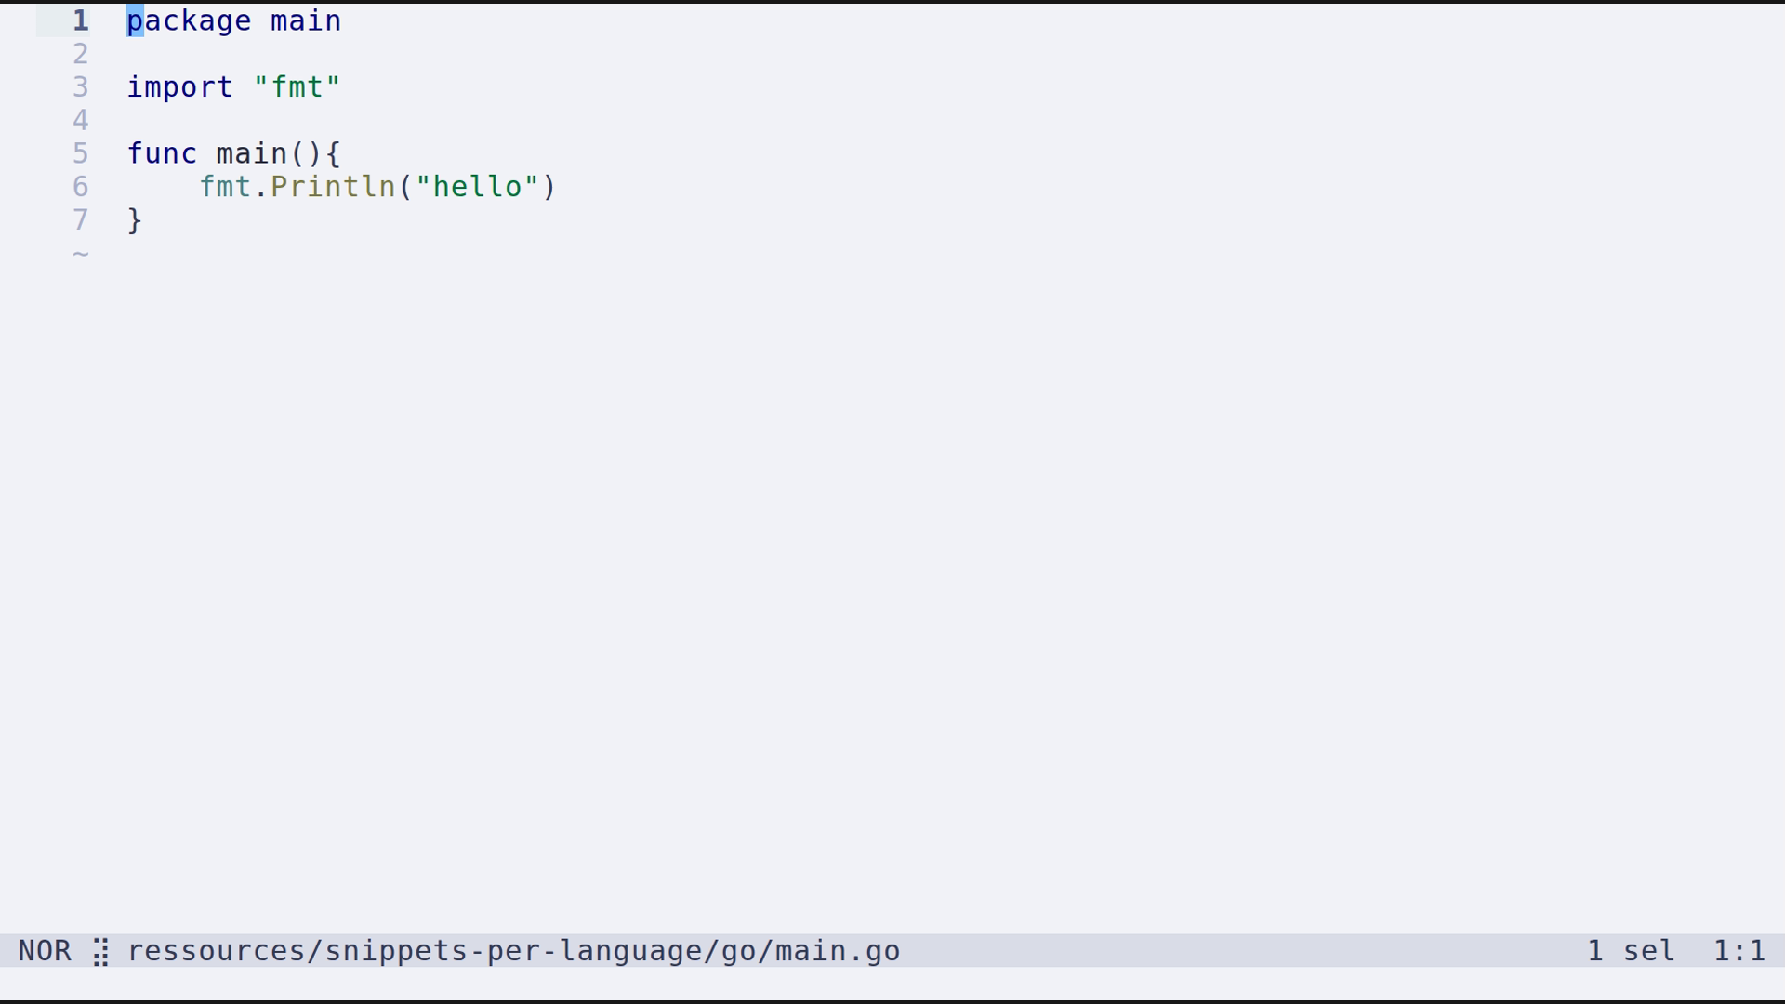
Task: Click the closing brace on line 7
Action: pyautogui.click(x=135, y=220)
